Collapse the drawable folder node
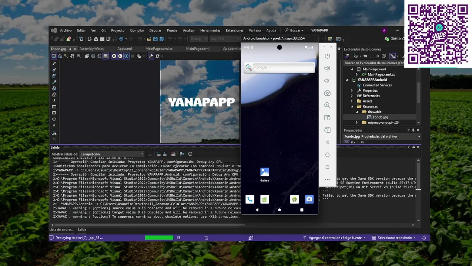 [357, 112]
